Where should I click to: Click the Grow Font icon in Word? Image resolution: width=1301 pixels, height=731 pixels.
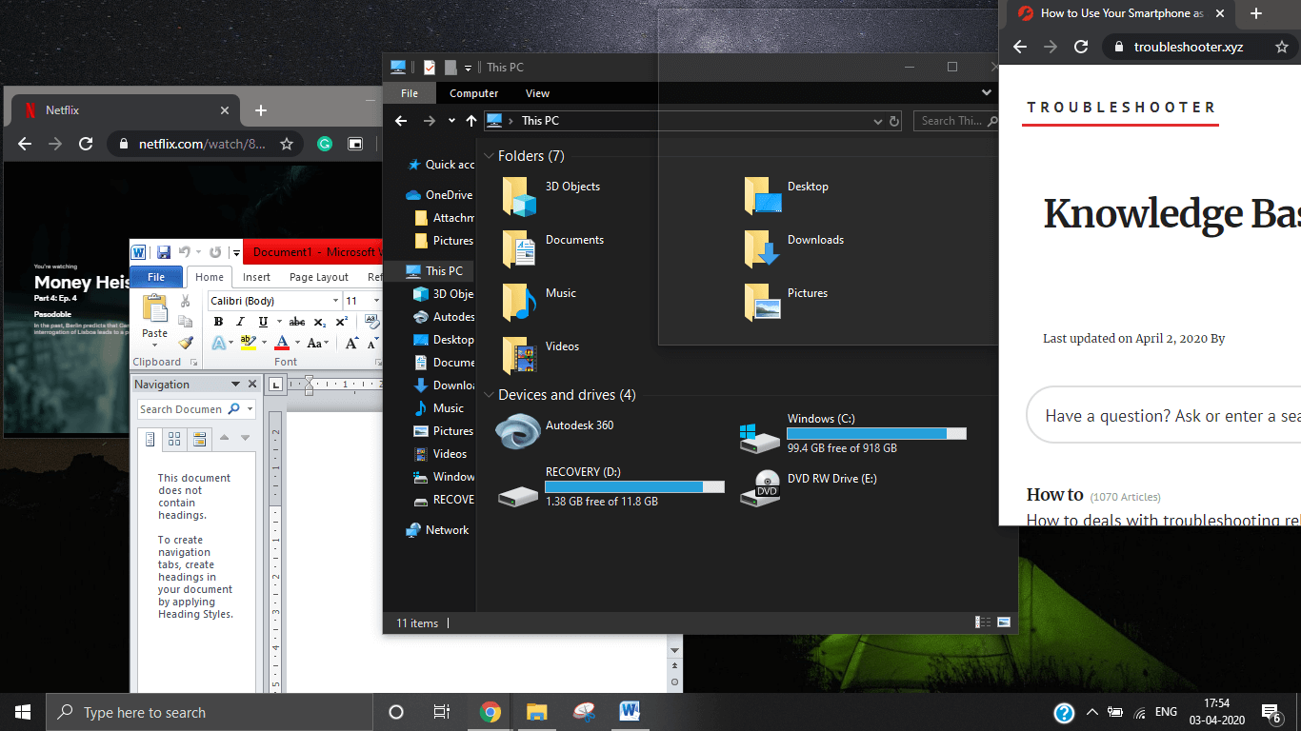pyautogui.click(x=351, y=343)
